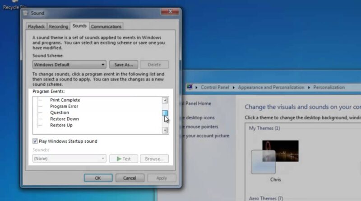The width and height of the screenshot is (361, 201).
Task: Expand arrow before Personalization breadcrumb
Action: pyautogui.click(x=309, y=88)
